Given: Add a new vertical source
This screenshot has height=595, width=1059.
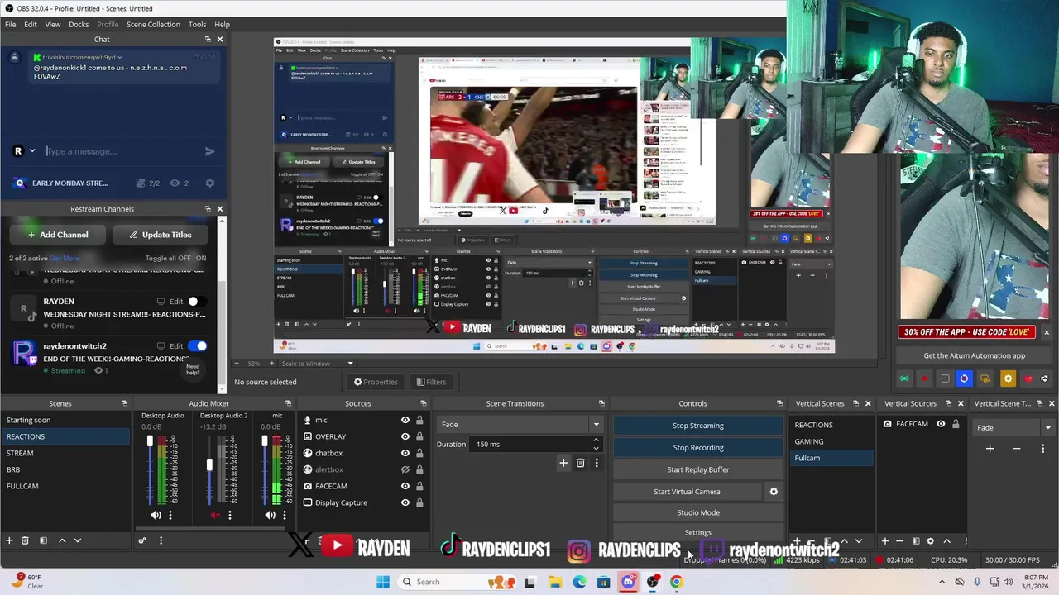Looking at the screenshot, I should (884, 541).
